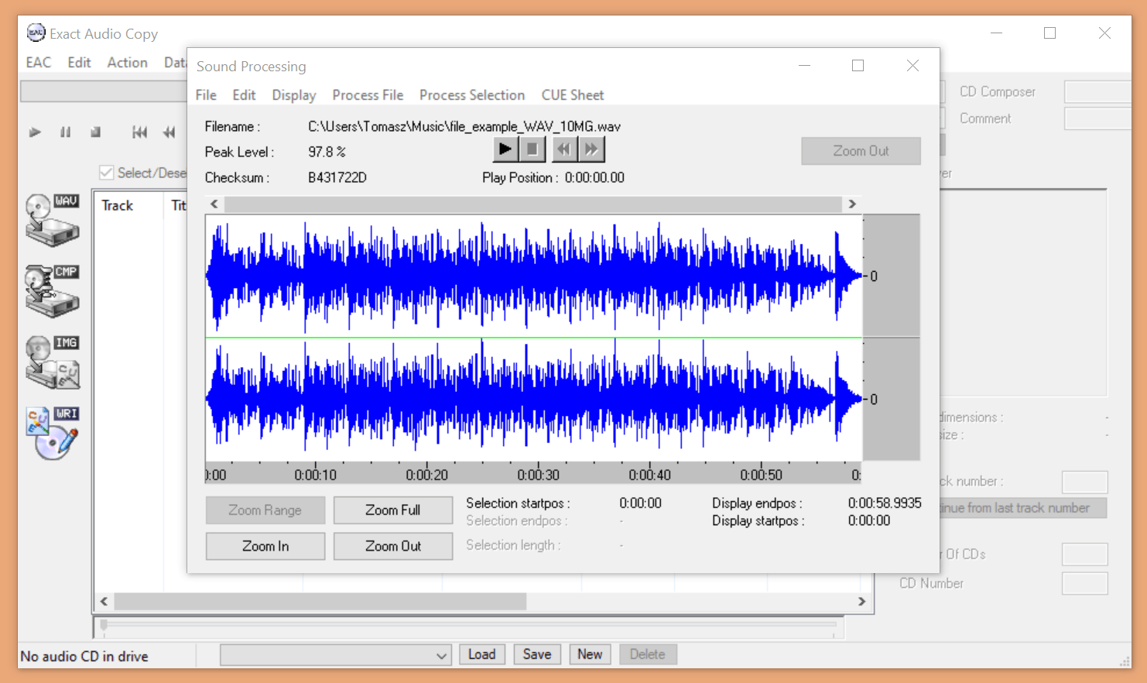
Task: Click CD Number input field
Action: (1084, 583)
